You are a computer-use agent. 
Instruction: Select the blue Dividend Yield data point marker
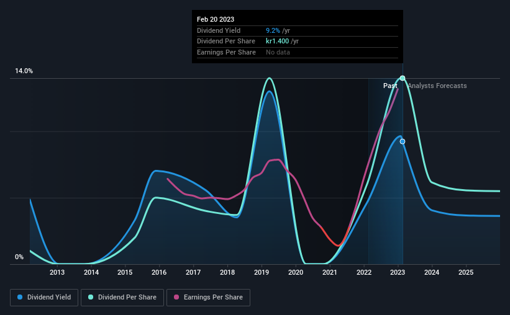coord(403,141)
